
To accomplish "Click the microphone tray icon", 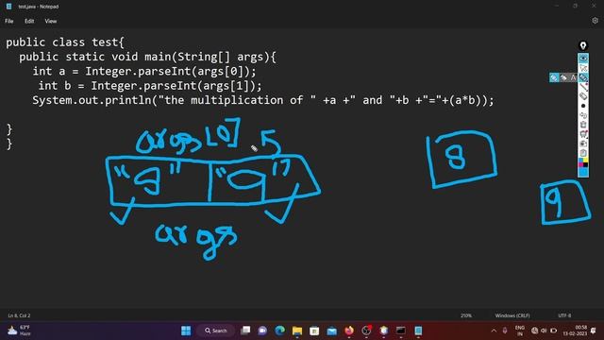I will point(505,331).
